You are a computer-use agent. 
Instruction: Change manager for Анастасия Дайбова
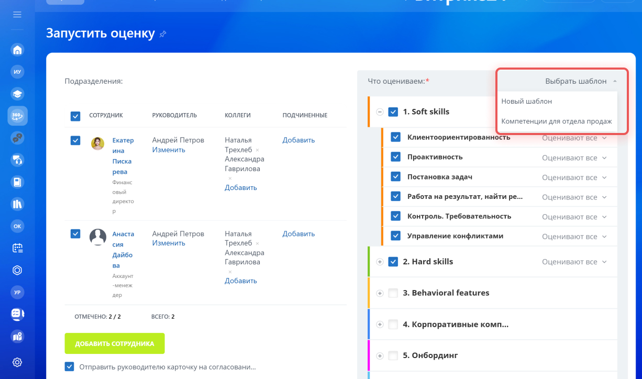(169, 243)
